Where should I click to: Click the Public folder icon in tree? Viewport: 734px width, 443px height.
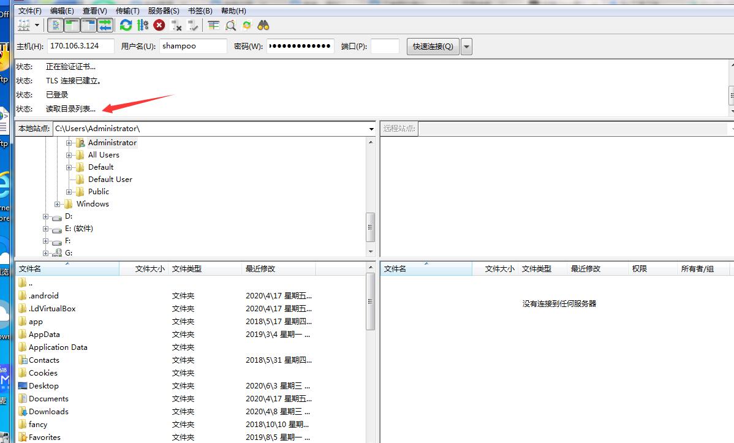[80, 192]
